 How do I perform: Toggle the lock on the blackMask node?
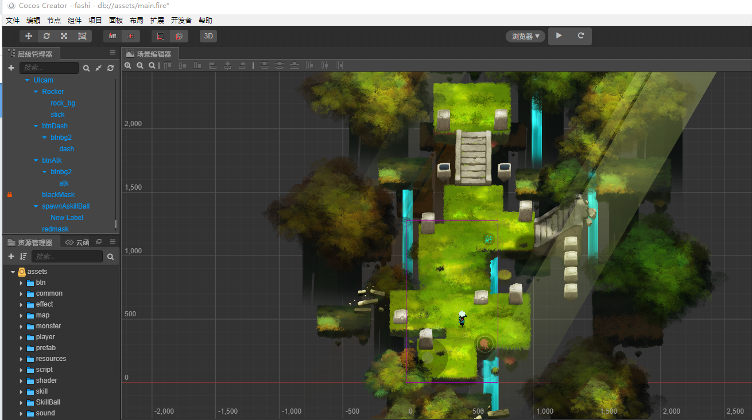coord(9,194)
